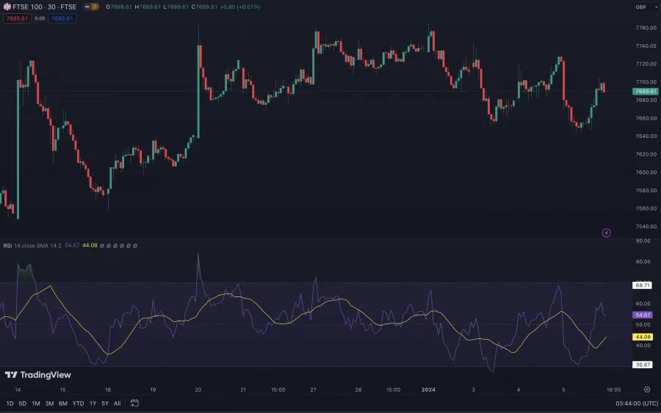661x413 pixels.
Task: Click the yellow 44.08 SMA axis label
Action: click(642, 337)
